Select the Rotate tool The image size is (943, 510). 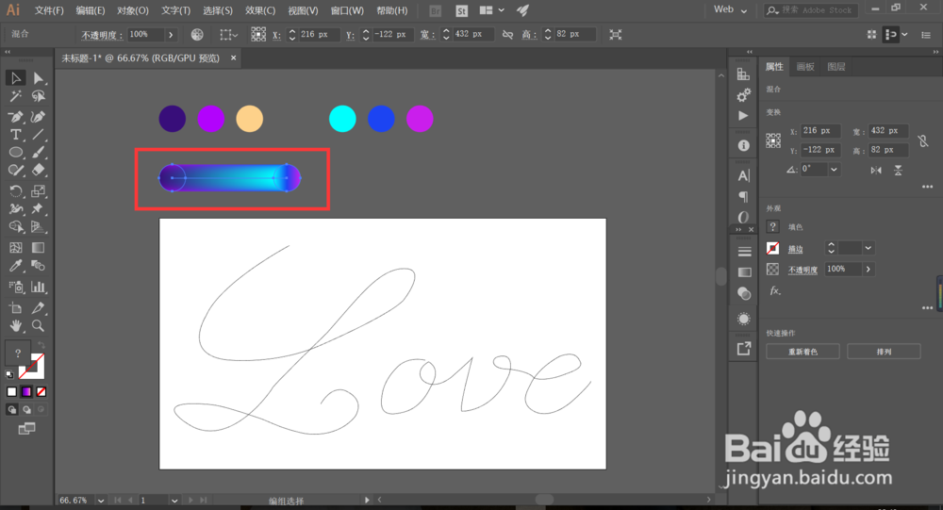[16, 191]
